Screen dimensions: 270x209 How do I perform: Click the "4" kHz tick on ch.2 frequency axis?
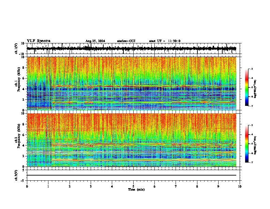(x=24, y=145)
